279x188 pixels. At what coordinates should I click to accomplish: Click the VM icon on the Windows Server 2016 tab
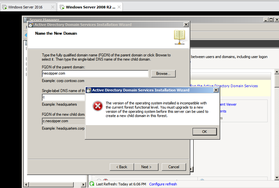click(x=5, y=6)
